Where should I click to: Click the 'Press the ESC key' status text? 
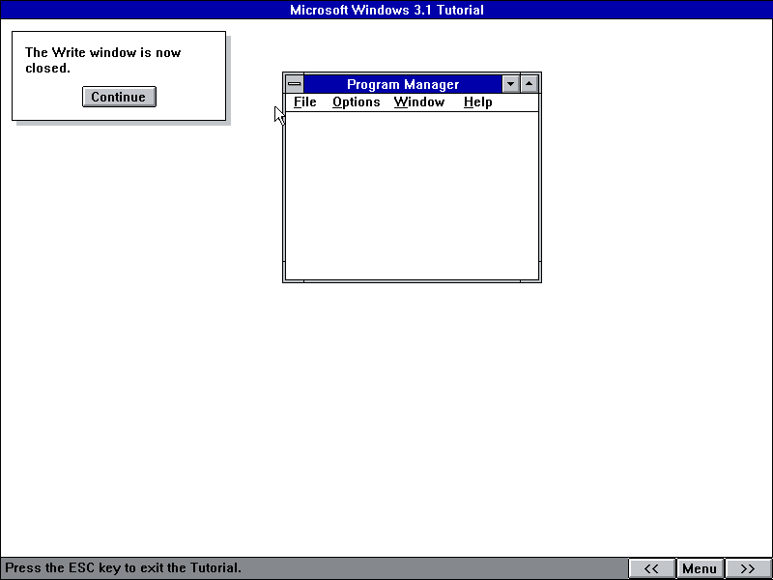(124, 567)
